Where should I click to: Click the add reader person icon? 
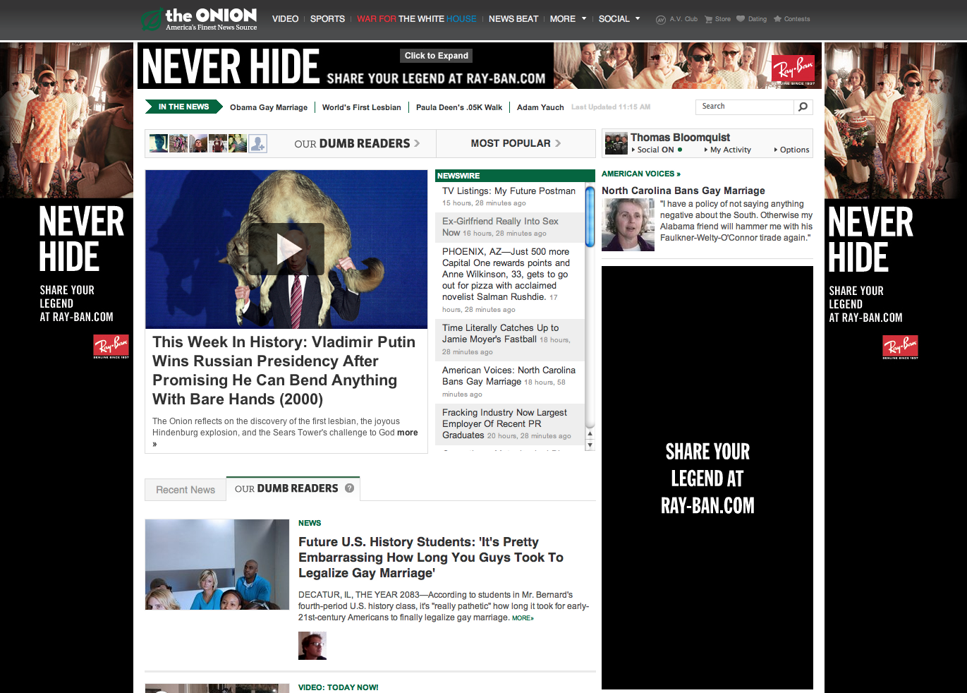[258, 143]
